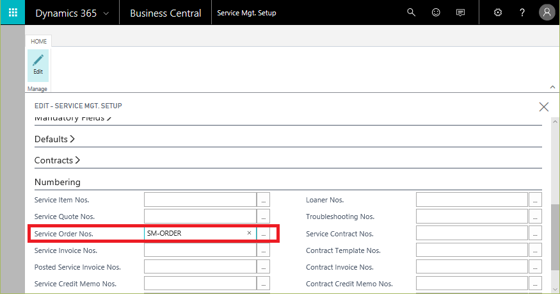The height and width of the screenshot is (294, 560).
Task: Click the scrollbar down arrow
Action: coord(555,290)
